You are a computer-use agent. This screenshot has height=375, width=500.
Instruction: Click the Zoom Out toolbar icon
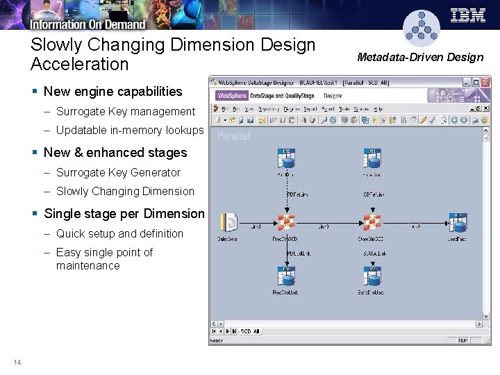[x=464, y=120]
